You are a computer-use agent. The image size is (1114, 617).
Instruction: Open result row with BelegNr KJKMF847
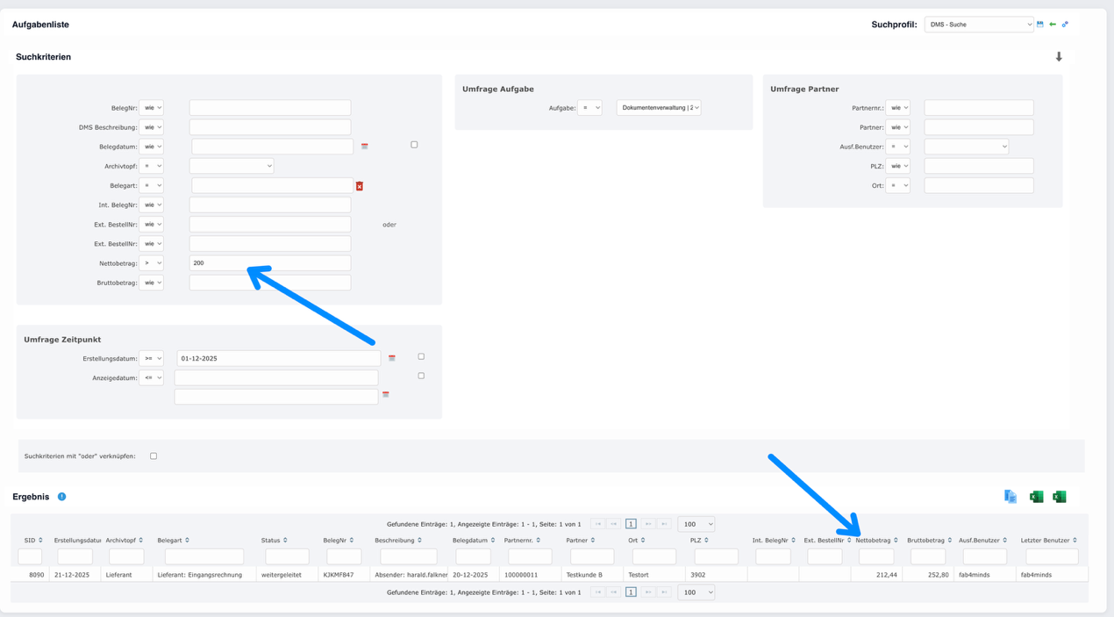339,575
